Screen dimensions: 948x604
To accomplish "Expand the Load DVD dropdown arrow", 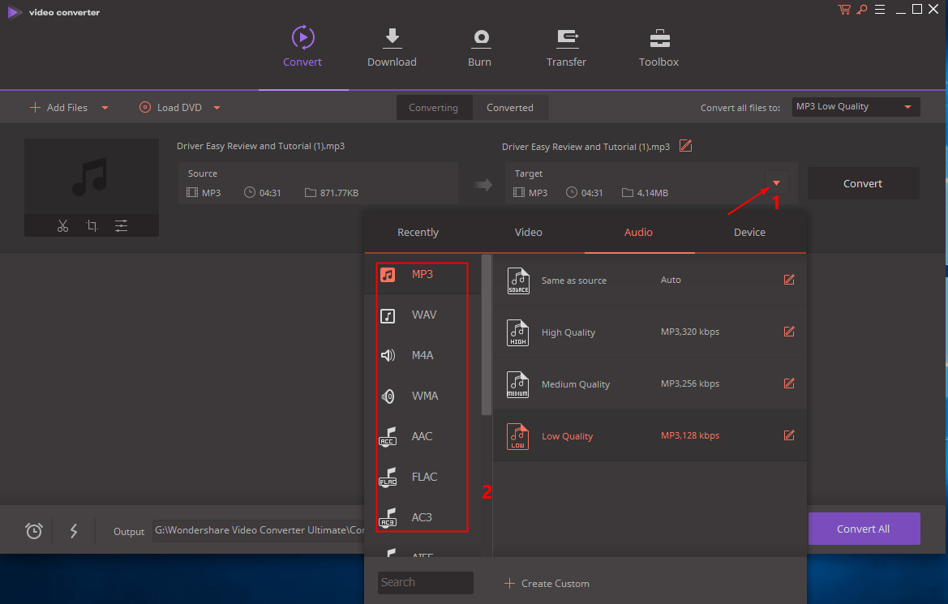I will click(217, 108).
